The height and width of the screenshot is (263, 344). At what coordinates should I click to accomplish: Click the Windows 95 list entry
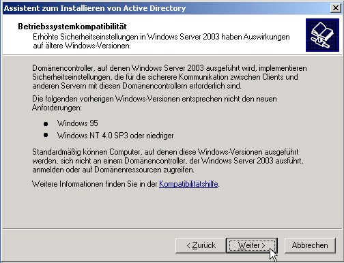tap(78, 123)
